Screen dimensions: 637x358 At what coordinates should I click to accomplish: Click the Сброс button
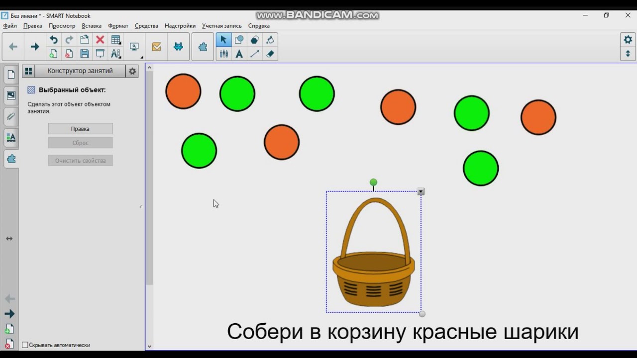tap(80, 143)
